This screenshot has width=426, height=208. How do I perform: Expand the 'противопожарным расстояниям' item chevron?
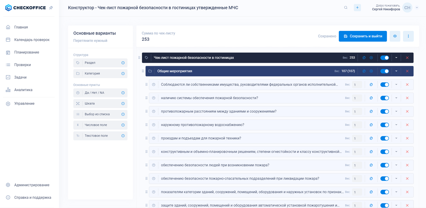[x=396, y=111]
